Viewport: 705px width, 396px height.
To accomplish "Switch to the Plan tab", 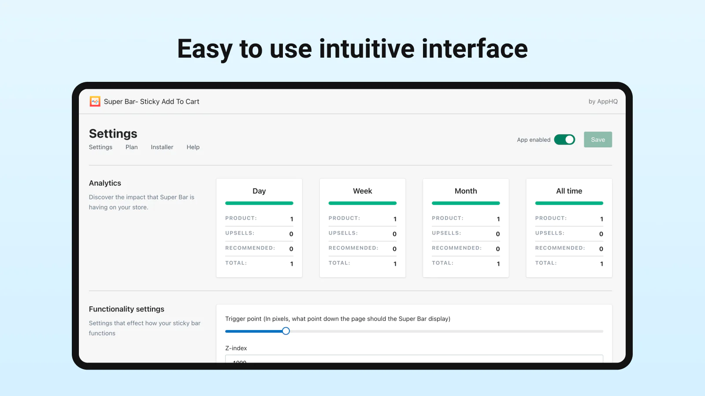I will 131,147.
